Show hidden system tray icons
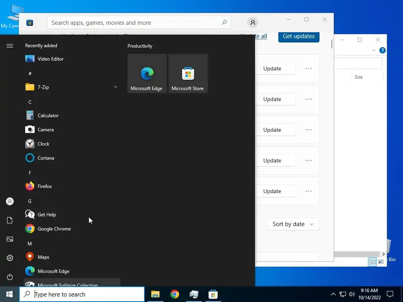 (x=333, y=294)
